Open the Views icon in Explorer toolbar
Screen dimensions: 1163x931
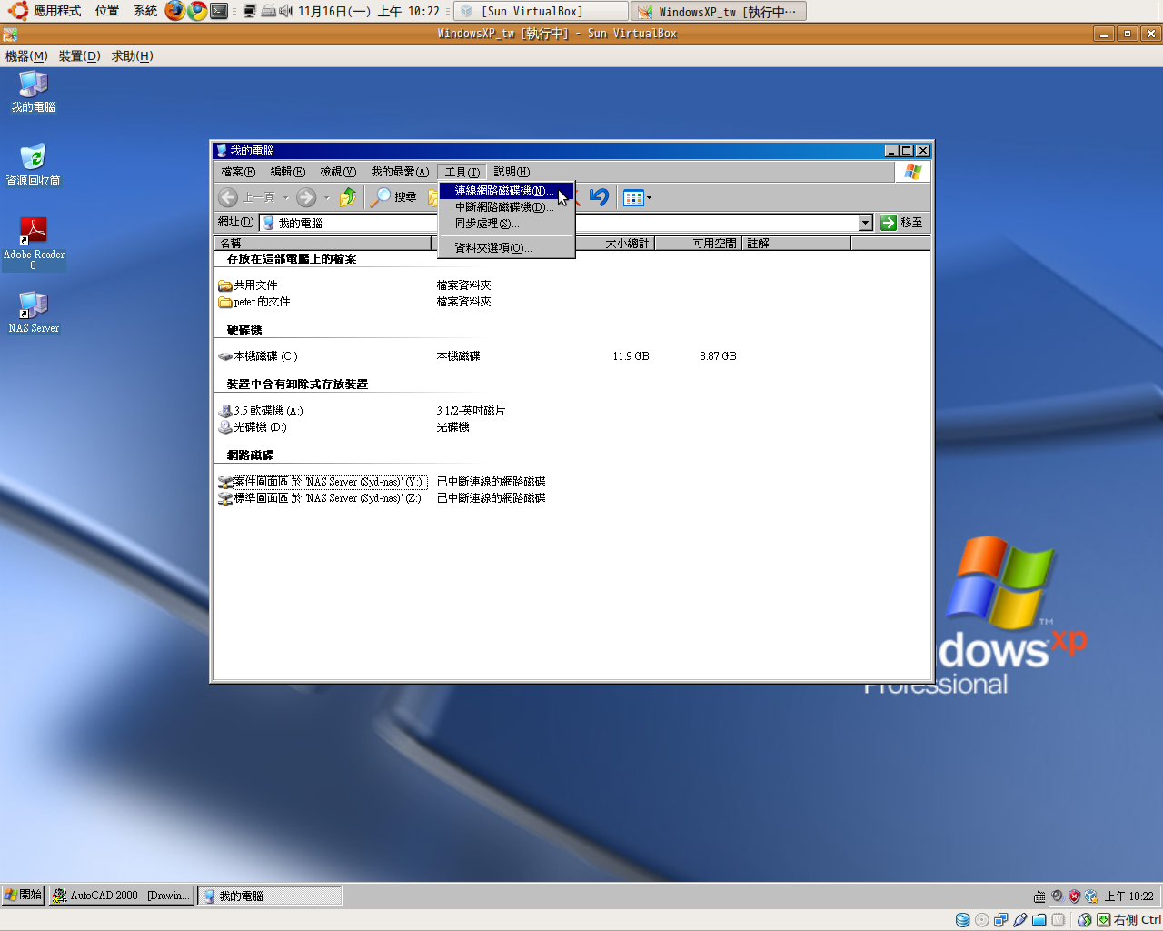pos(633,197)
